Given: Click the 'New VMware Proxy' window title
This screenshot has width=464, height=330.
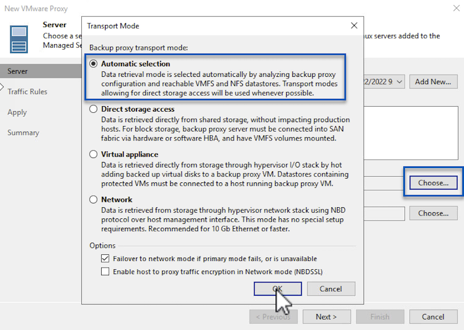Looking at the screenshot, I should [x=36, y=9].
